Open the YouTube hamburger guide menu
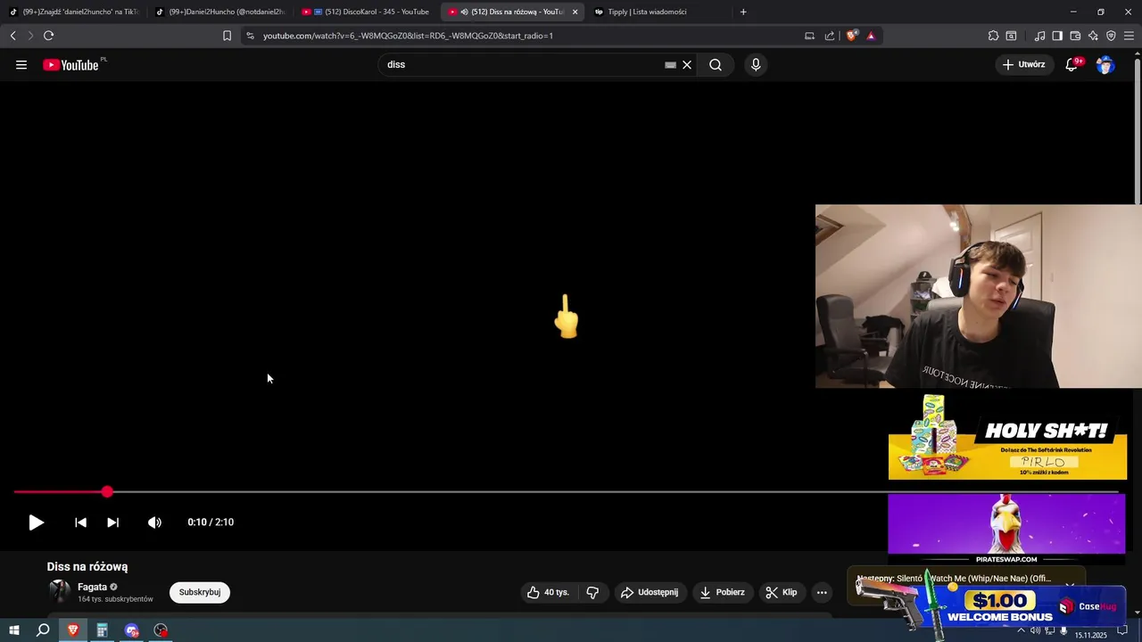1142x642 pixels. 21,64
